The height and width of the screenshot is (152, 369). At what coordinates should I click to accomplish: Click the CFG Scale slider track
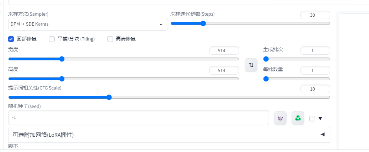[169, 97]
